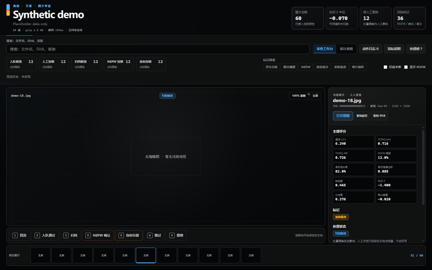Select the highlighted thumbnail in 邻近图片 strip
Image resolution: width=432 pixels, height=270 pixels.
[x=146, y=255]
